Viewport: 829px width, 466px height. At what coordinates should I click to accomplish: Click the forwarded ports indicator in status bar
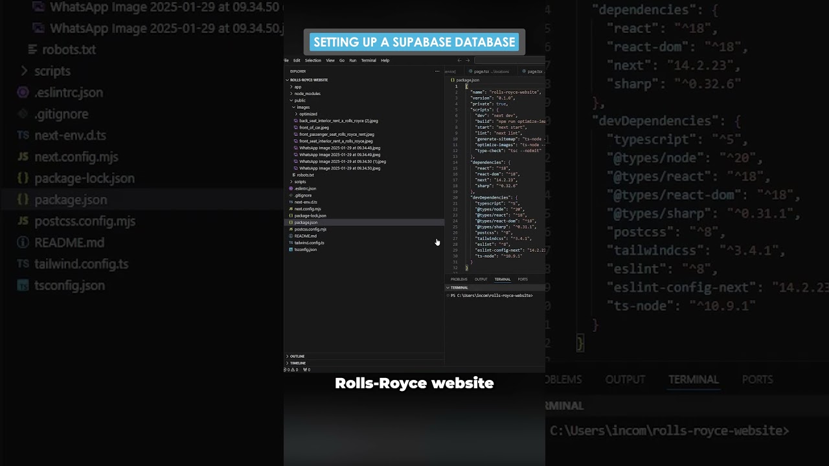(307, 370)
